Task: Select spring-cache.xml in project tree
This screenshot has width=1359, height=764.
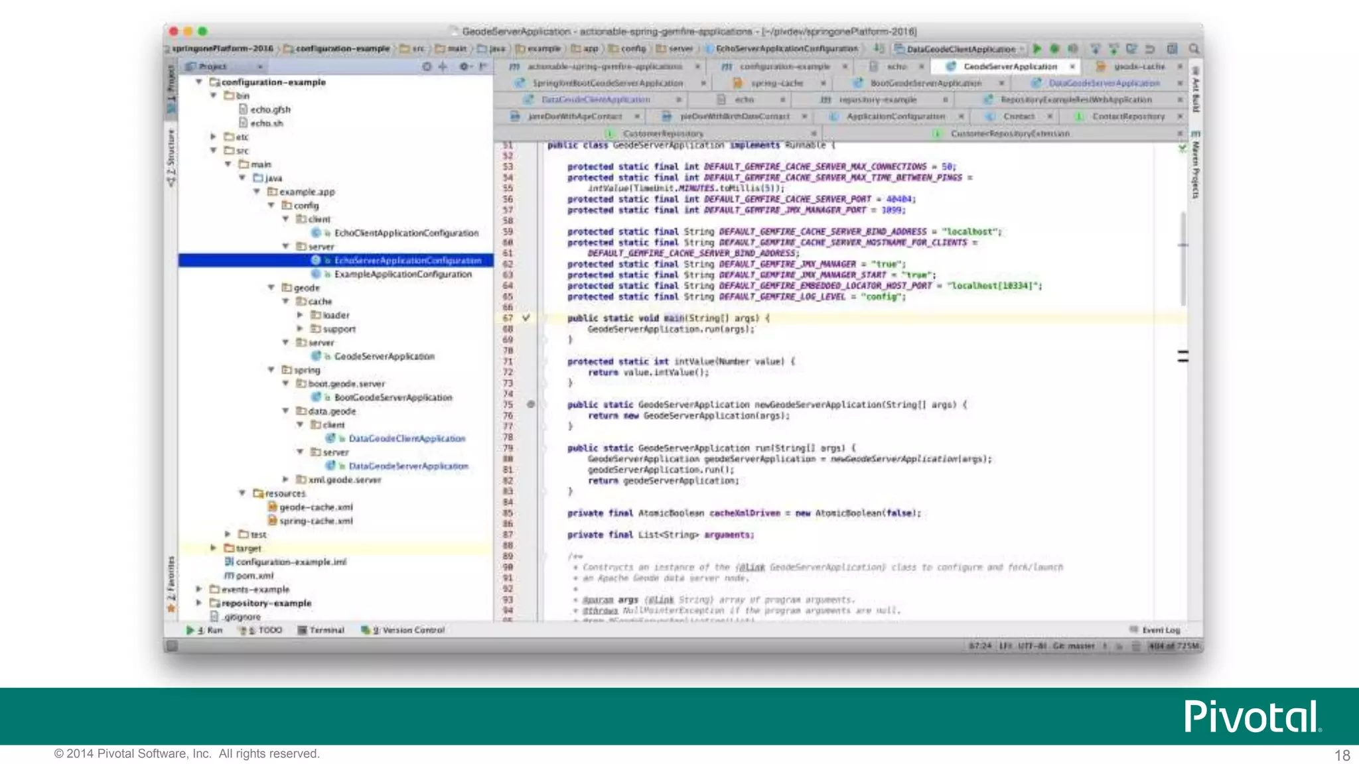Action: click(x=316, y=521)
